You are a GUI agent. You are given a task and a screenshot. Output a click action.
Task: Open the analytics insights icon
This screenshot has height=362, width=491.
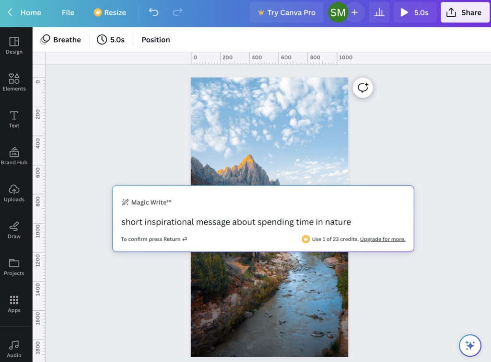click(379, 13)
